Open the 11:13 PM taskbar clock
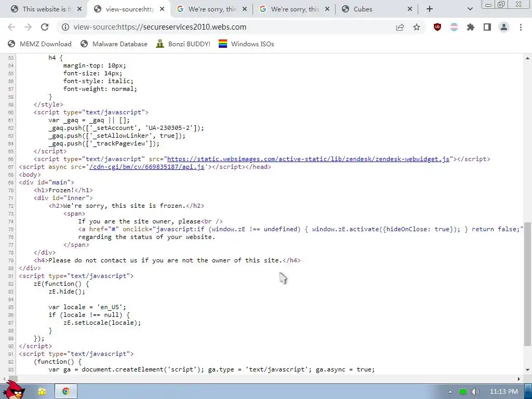The width and height of the screenshot is (532, 399). (504, 392)
